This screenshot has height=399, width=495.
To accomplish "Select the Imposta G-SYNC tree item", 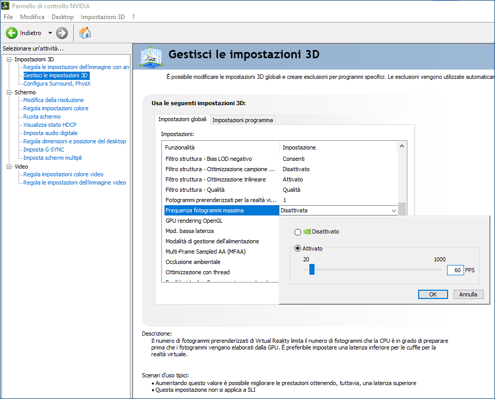I will point(44,149).
